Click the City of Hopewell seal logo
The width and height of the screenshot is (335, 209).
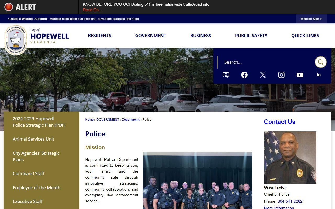[x=16, y=40]
